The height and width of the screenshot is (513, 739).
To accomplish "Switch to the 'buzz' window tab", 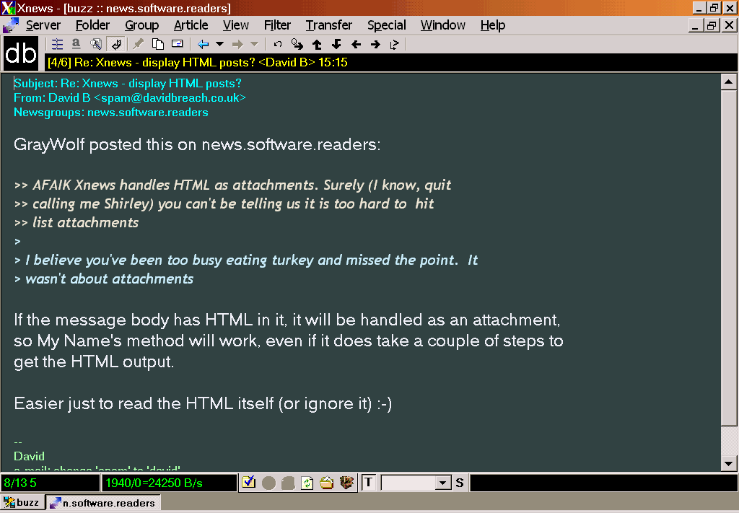I will 22,503.
